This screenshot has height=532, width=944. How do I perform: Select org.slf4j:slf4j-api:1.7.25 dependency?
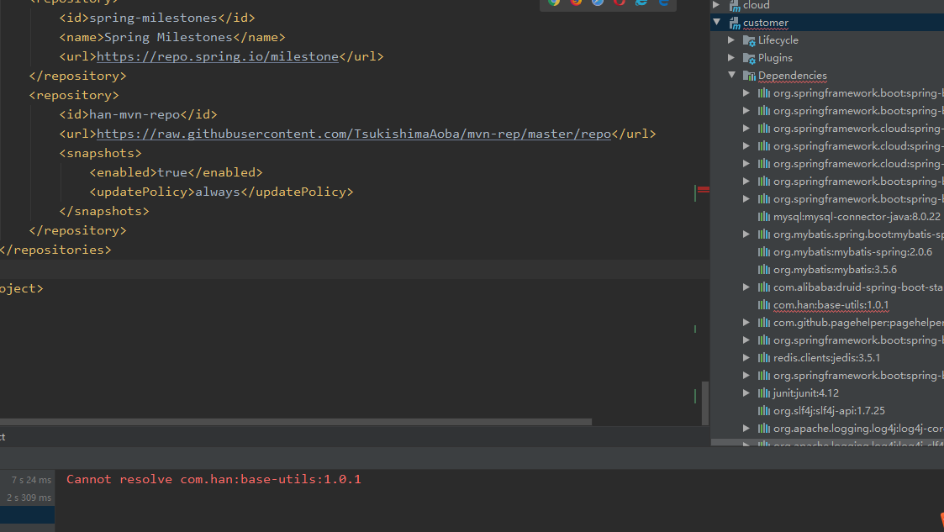click(829, 411)
